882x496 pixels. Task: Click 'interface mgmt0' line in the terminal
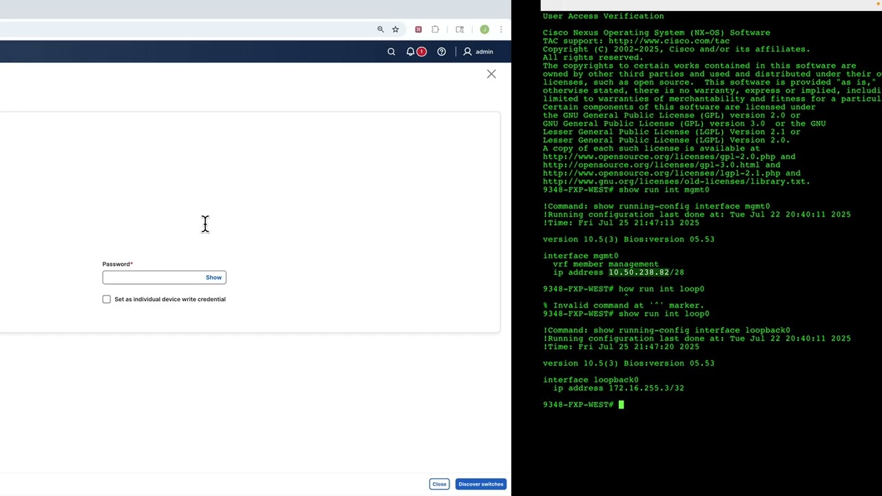click(x=580, y=256)
